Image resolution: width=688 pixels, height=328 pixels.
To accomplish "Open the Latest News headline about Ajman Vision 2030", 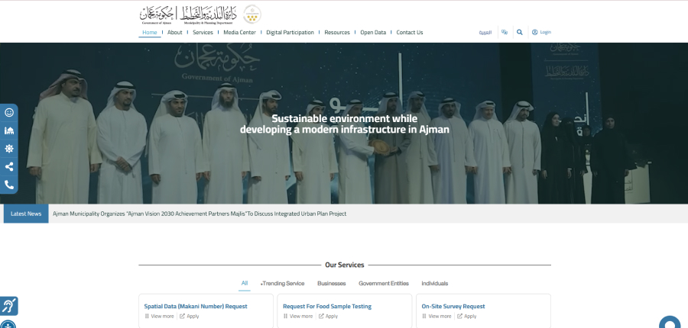I will coord(199,214).
